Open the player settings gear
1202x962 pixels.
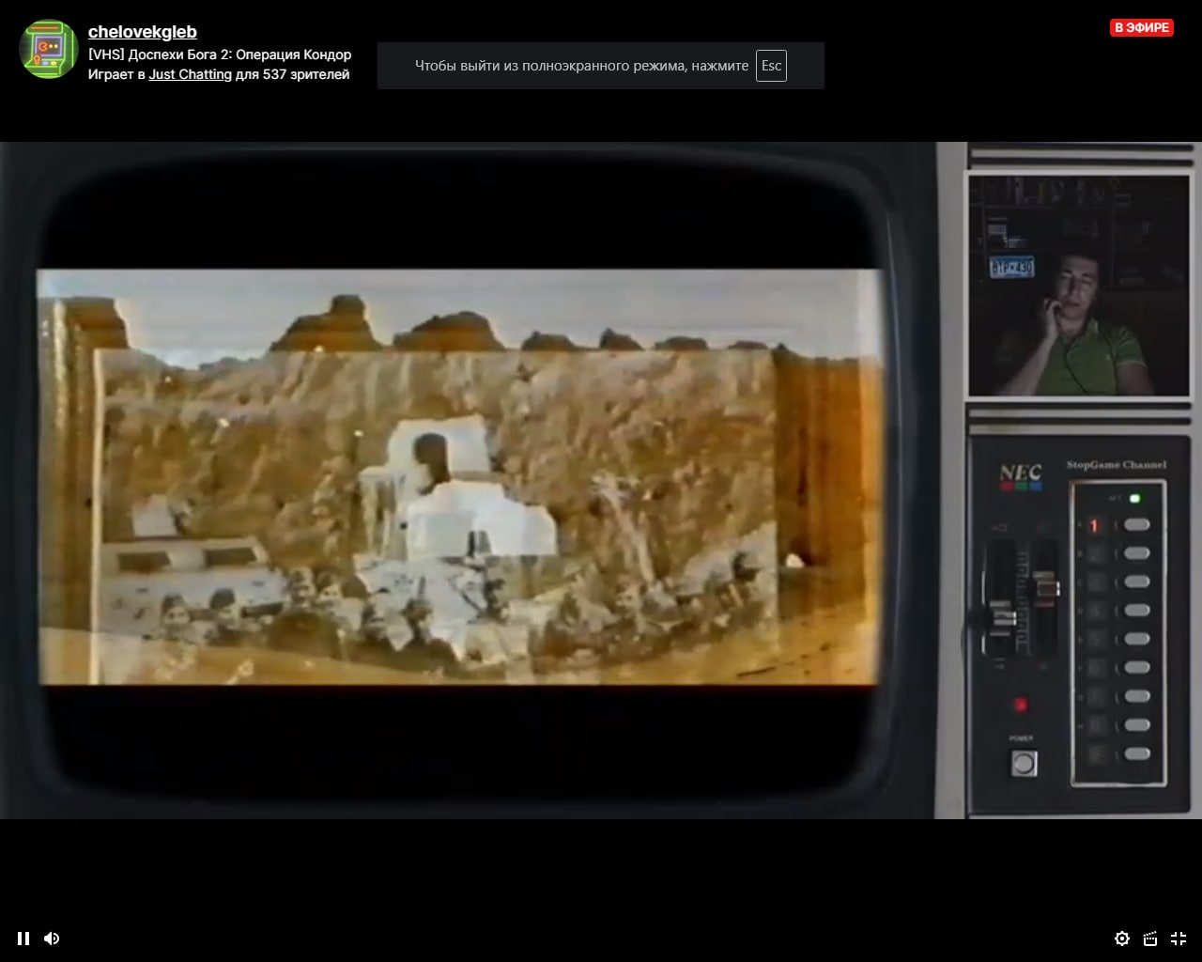1122,939
